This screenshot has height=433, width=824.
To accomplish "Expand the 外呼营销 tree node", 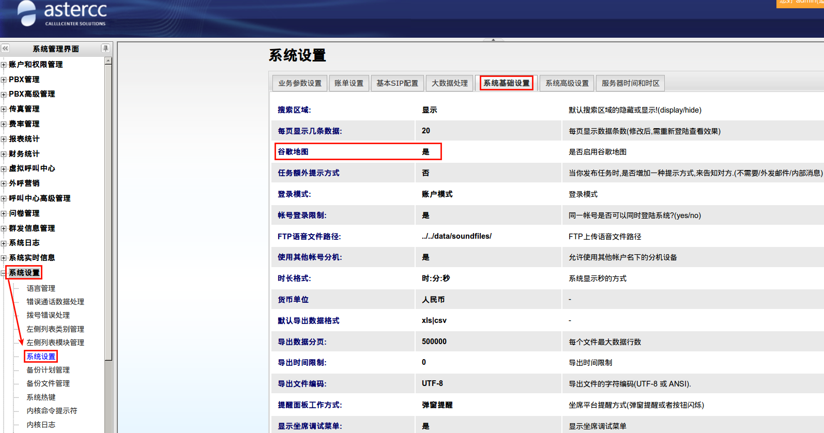I will click(4, 184).
